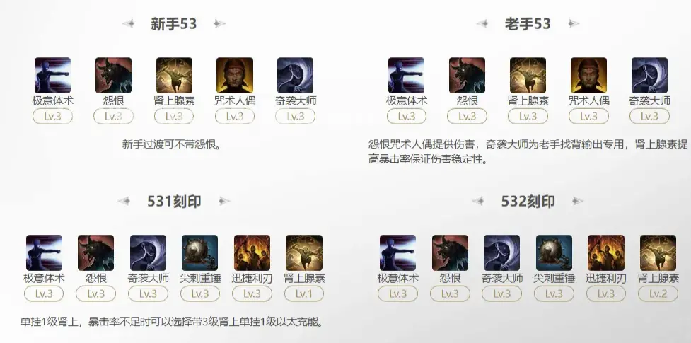The image size is (691, 343).
Task: Select 奇袭大师 icon in 老手53 section
Action: pyautogui.click(x=649, y=76)
